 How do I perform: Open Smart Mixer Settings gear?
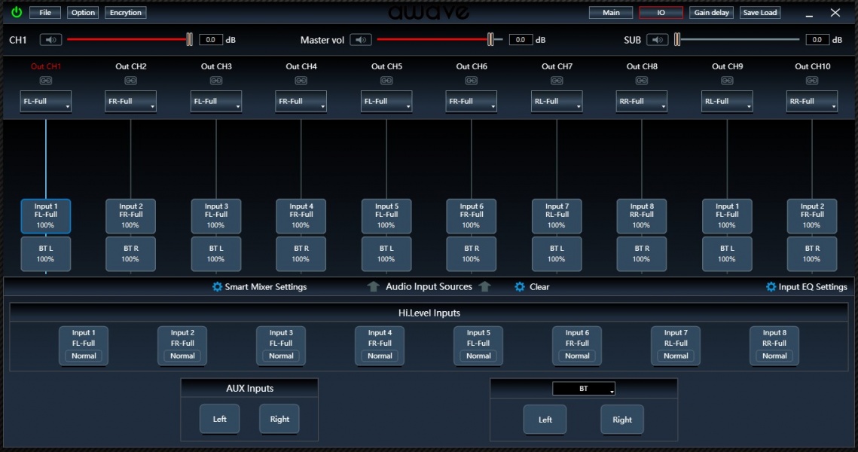click(x=218, y=287)
